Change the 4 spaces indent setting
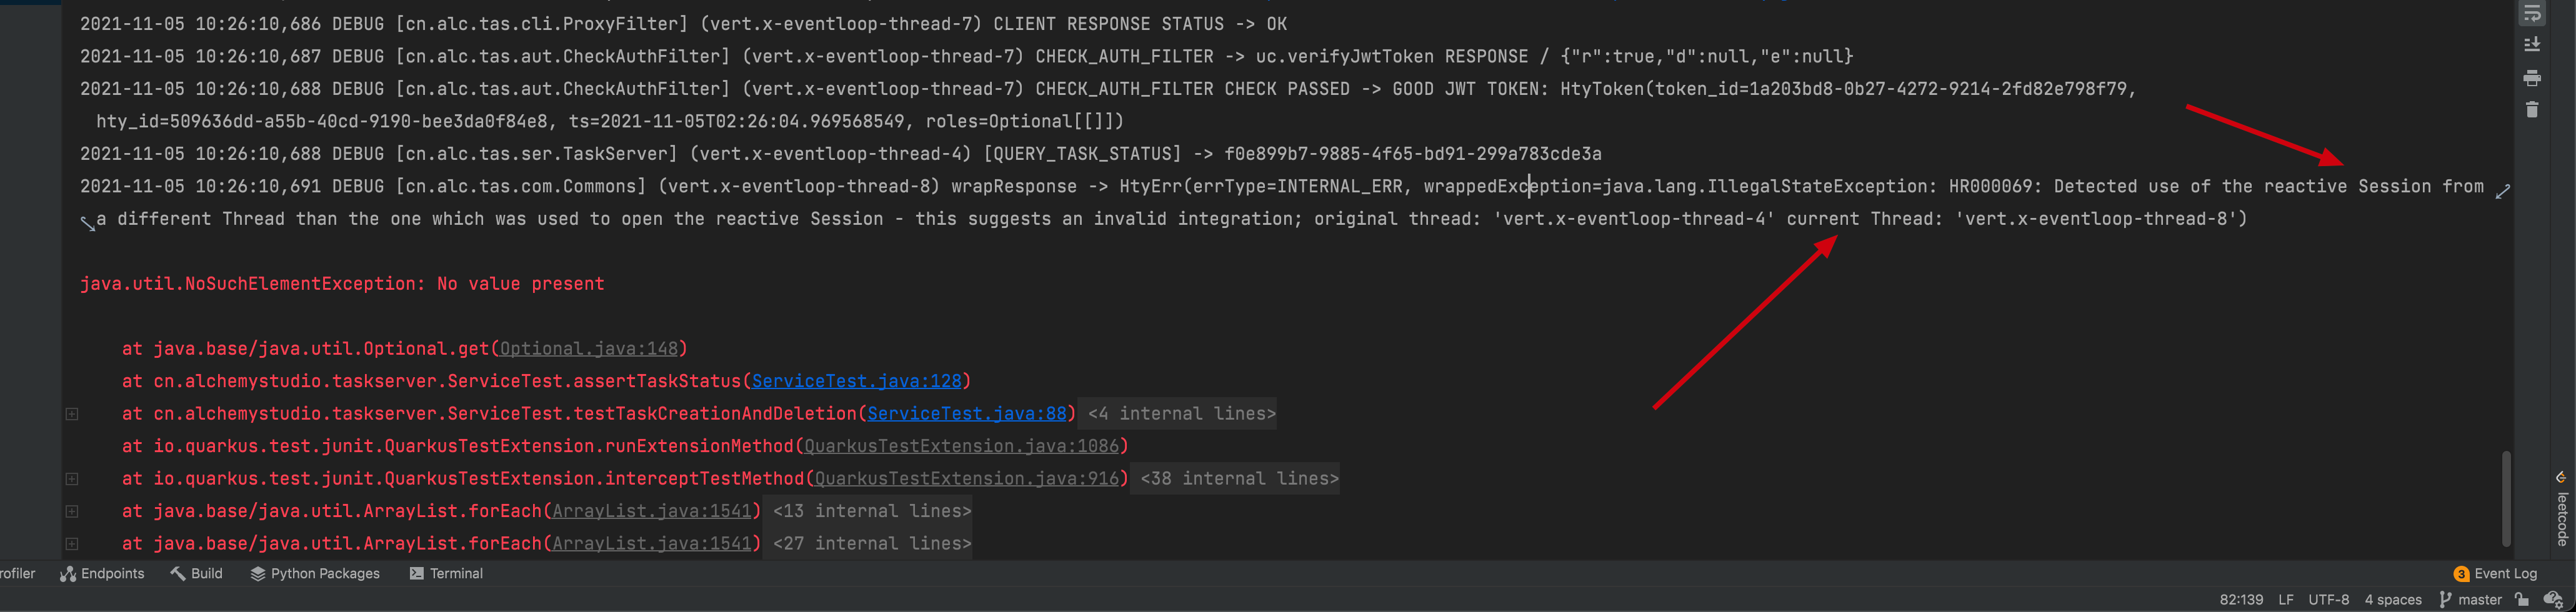The image size is (2576, 612). click(x=2393, y=600)
